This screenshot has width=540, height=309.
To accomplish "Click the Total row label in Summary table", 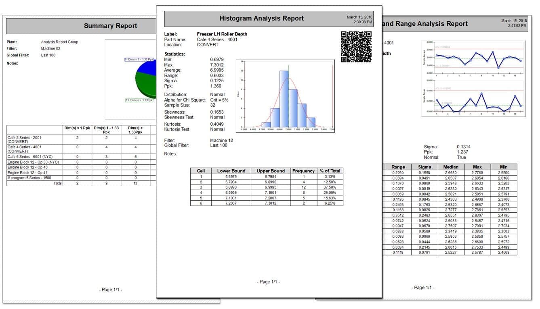I will [x=57, y=183].
